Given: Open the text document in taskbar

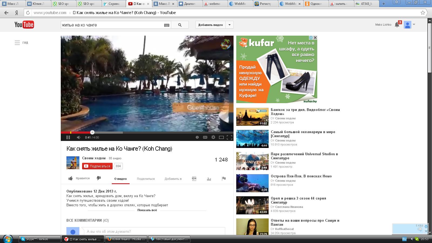Looking at the screenshot, I should click(169, 239).
